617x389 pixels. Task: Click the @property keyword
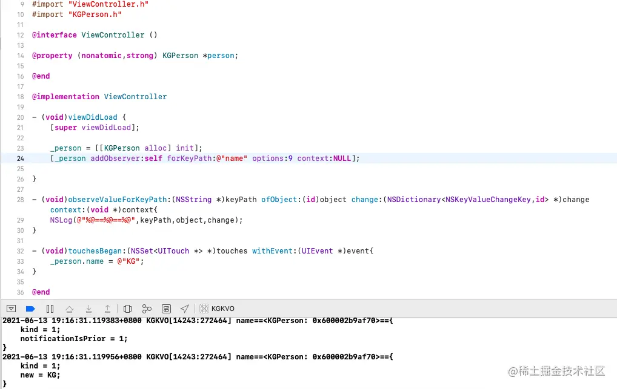52,56
